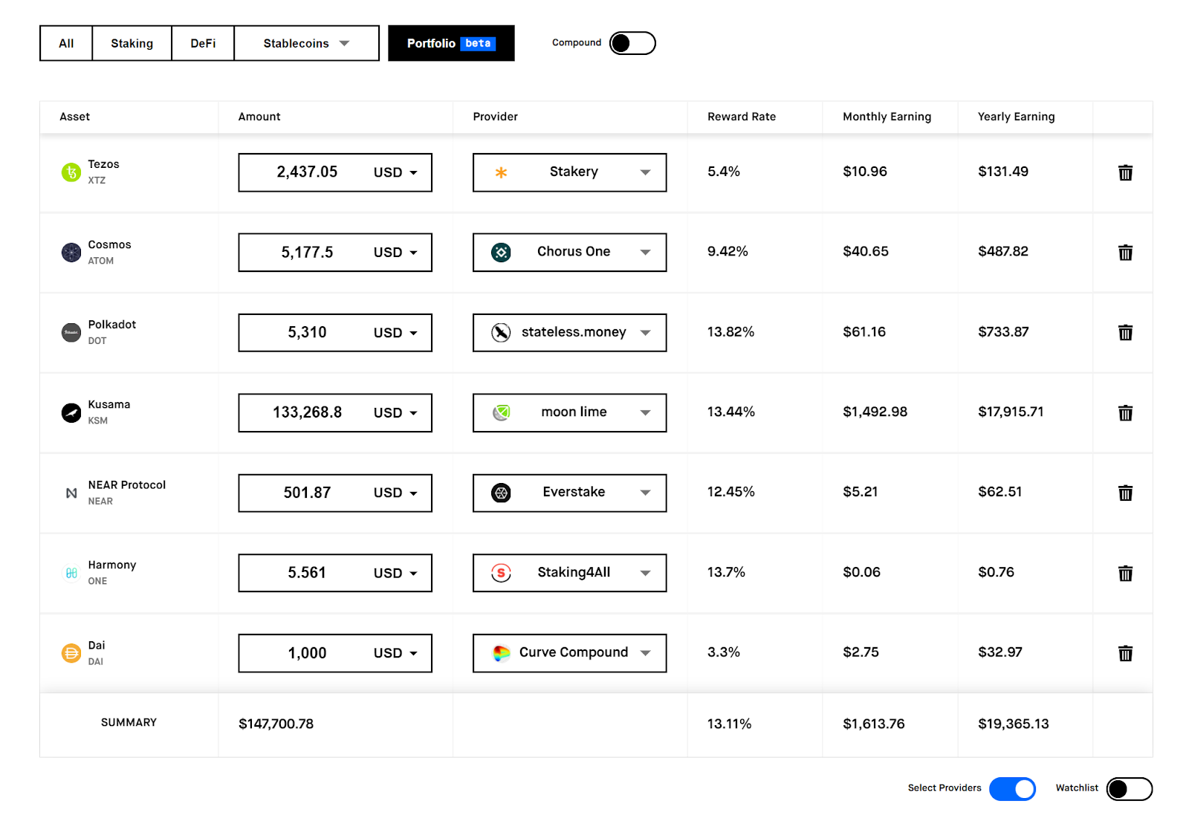1189x827 pixels.
Task: Edit the NEAR Protocol amount 501.87
Action: [x=307, y=493]
